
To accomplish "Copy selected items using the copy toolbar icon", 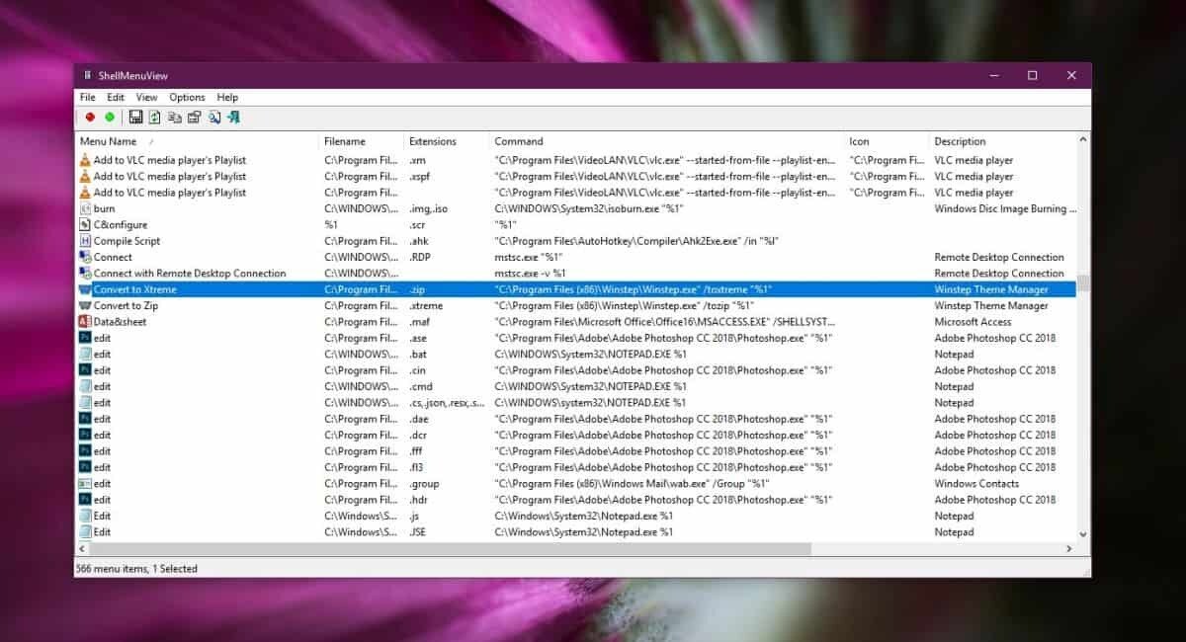I will coord(174,117).
